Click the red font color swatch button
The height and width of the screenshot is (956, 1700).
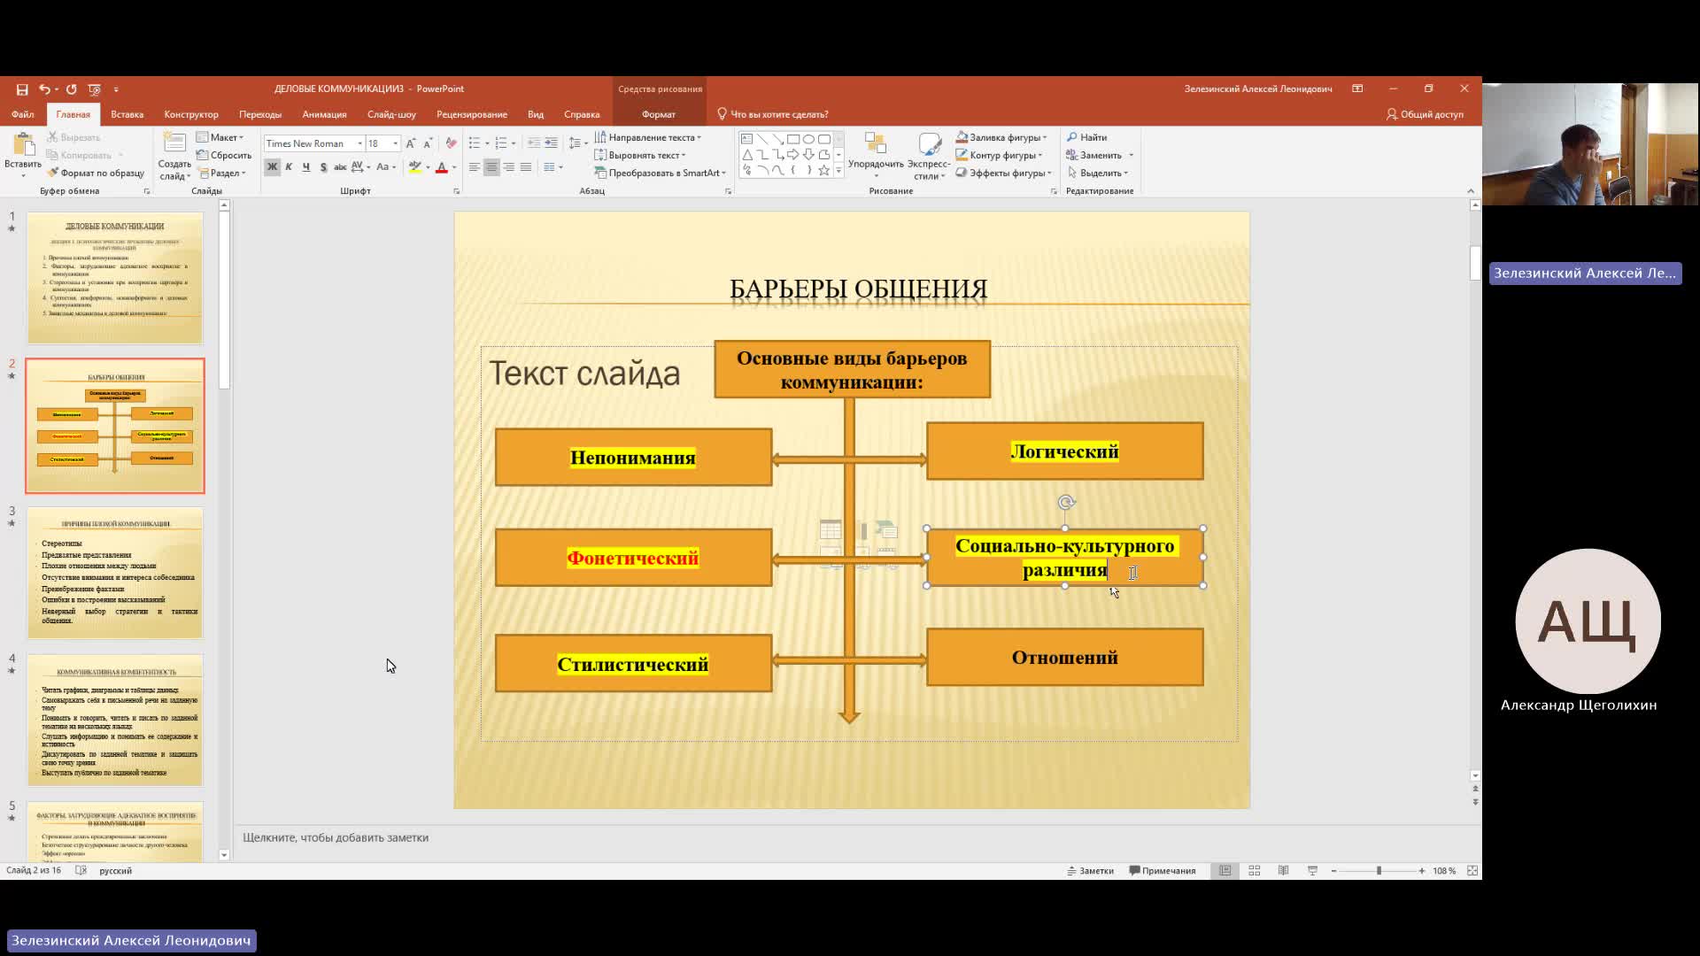point(442,167)
